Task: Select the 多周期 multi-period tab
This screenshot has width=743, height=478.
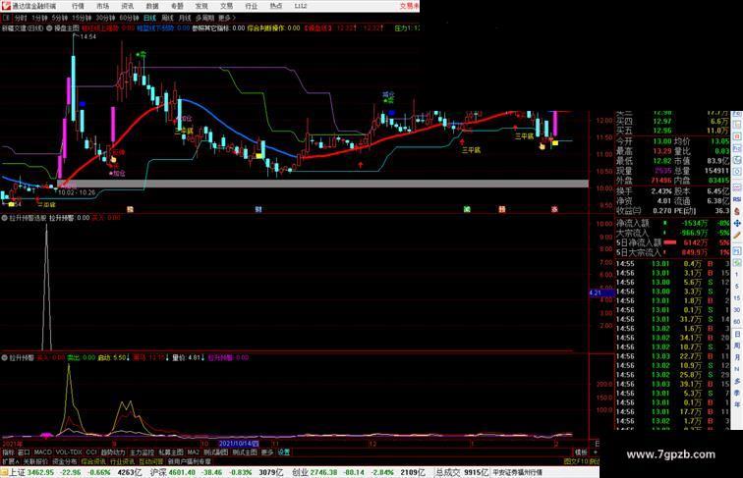Action: pos(204,18)
